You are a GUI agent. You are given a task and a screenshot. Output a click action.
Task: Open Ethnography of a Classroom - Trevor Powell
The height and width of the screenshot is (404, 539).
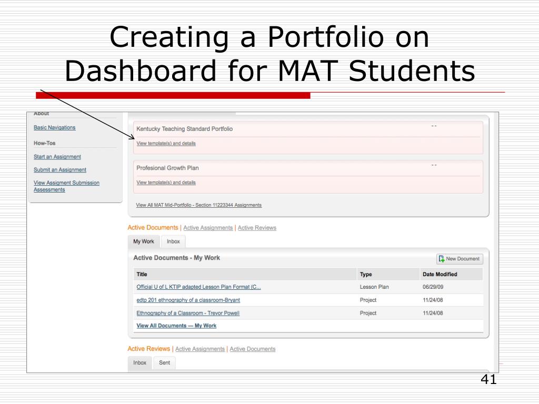pyautogui.click(x=188, y=313)
